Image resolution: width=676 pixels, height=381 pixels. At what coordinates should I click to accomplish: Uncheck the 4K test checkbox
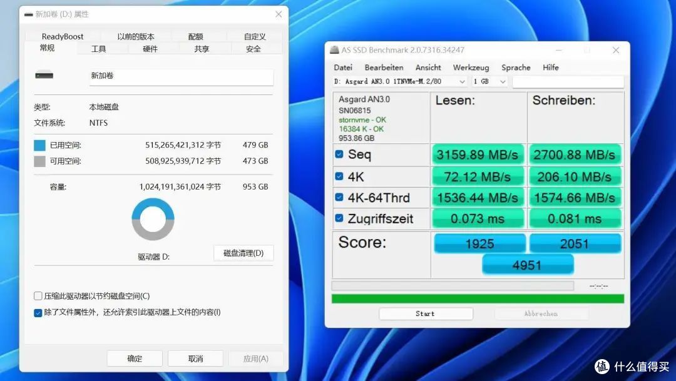(339, 176)
